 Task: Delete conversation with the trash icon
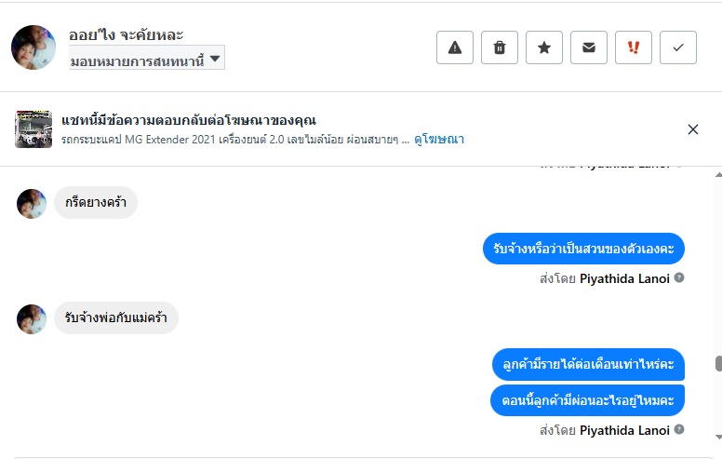coord(500,47)
